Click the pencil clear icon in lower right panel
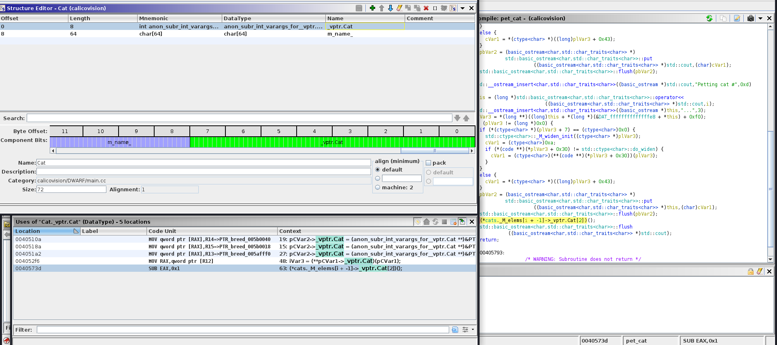 (x=760, y=271)
